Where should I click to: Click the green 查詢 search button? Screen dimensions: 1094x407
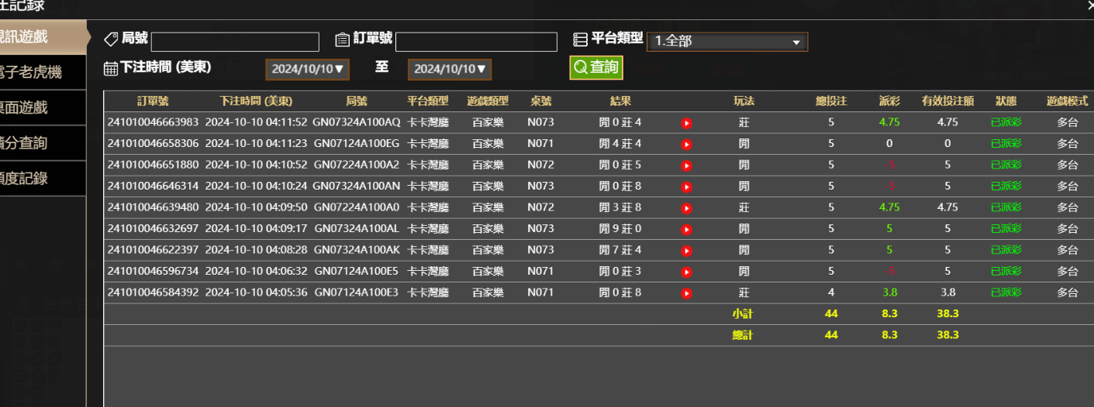coord(595,67)
